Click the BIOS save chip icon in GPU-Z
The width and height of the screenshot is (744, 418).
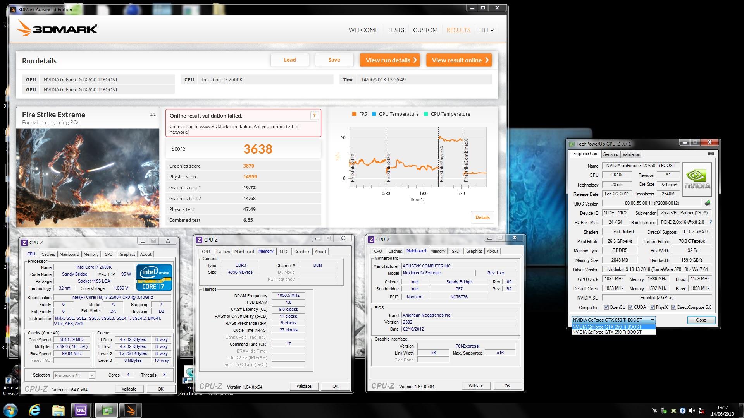tap(708, 203)
